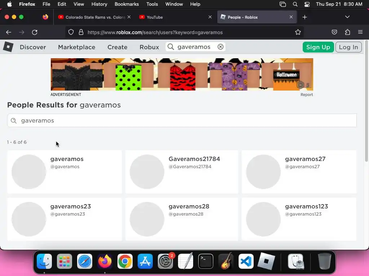
Task: Open Launchpad in the Dock
Action: 64,261
